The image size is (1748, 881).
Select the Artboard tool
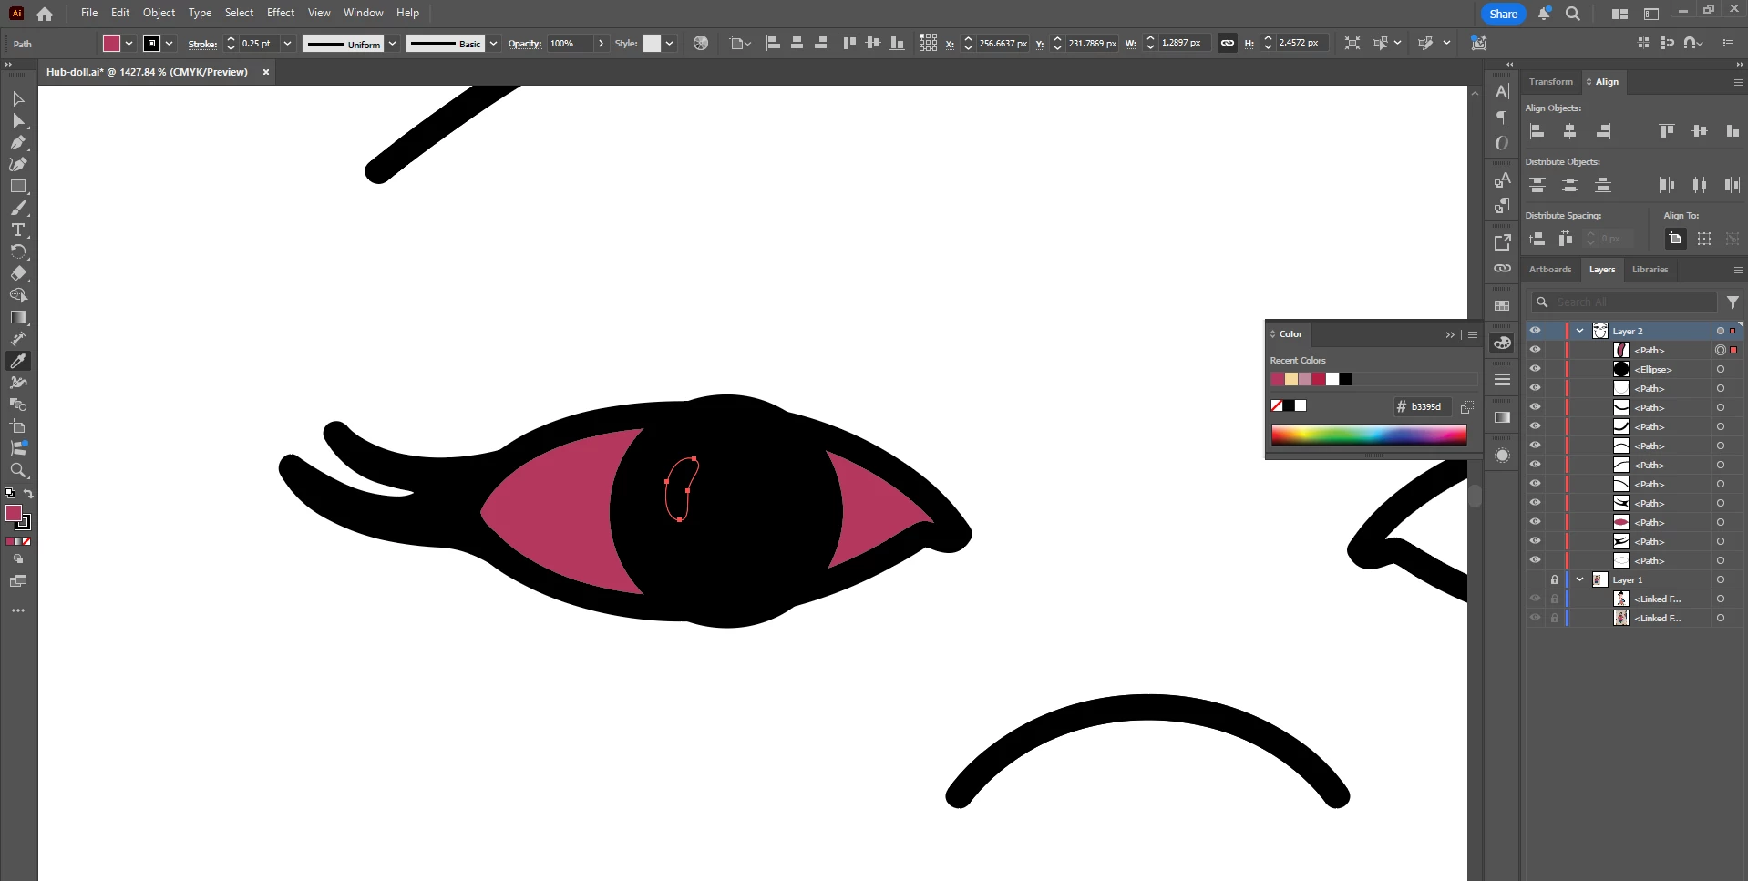click(x=18, y=426)
